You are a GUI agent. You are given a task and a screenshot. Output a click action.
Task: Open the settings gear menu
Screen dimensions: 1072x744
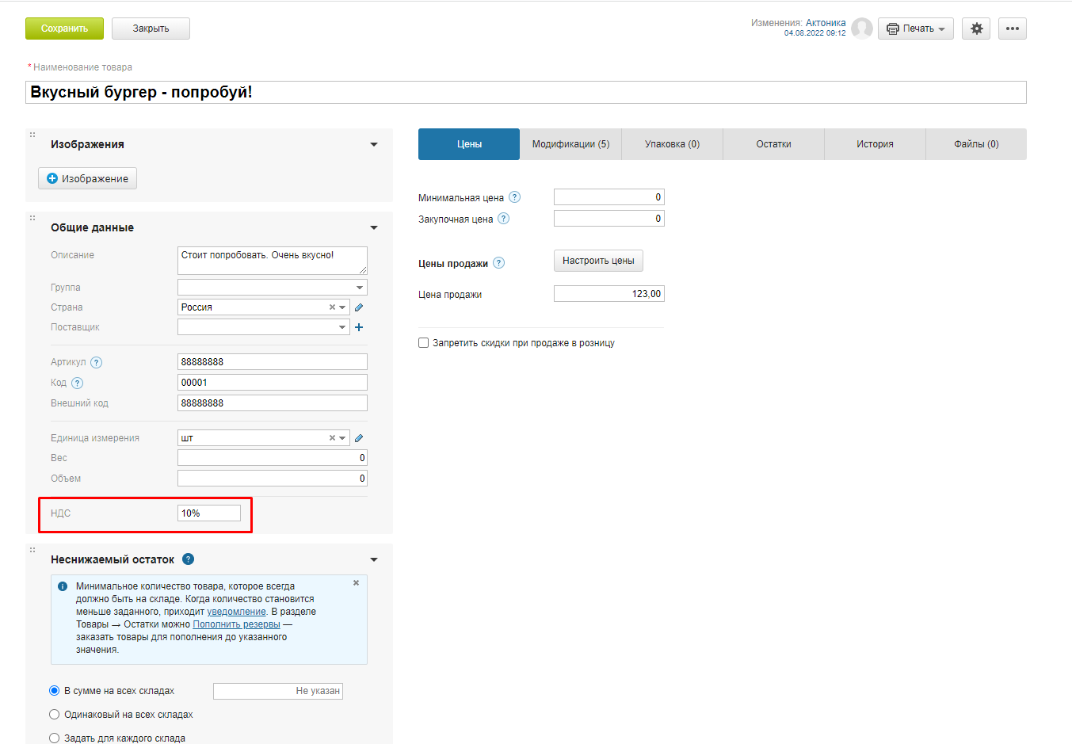[976, 29]
